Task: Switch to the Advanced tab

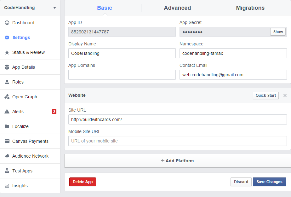Action: coord(177,8)
